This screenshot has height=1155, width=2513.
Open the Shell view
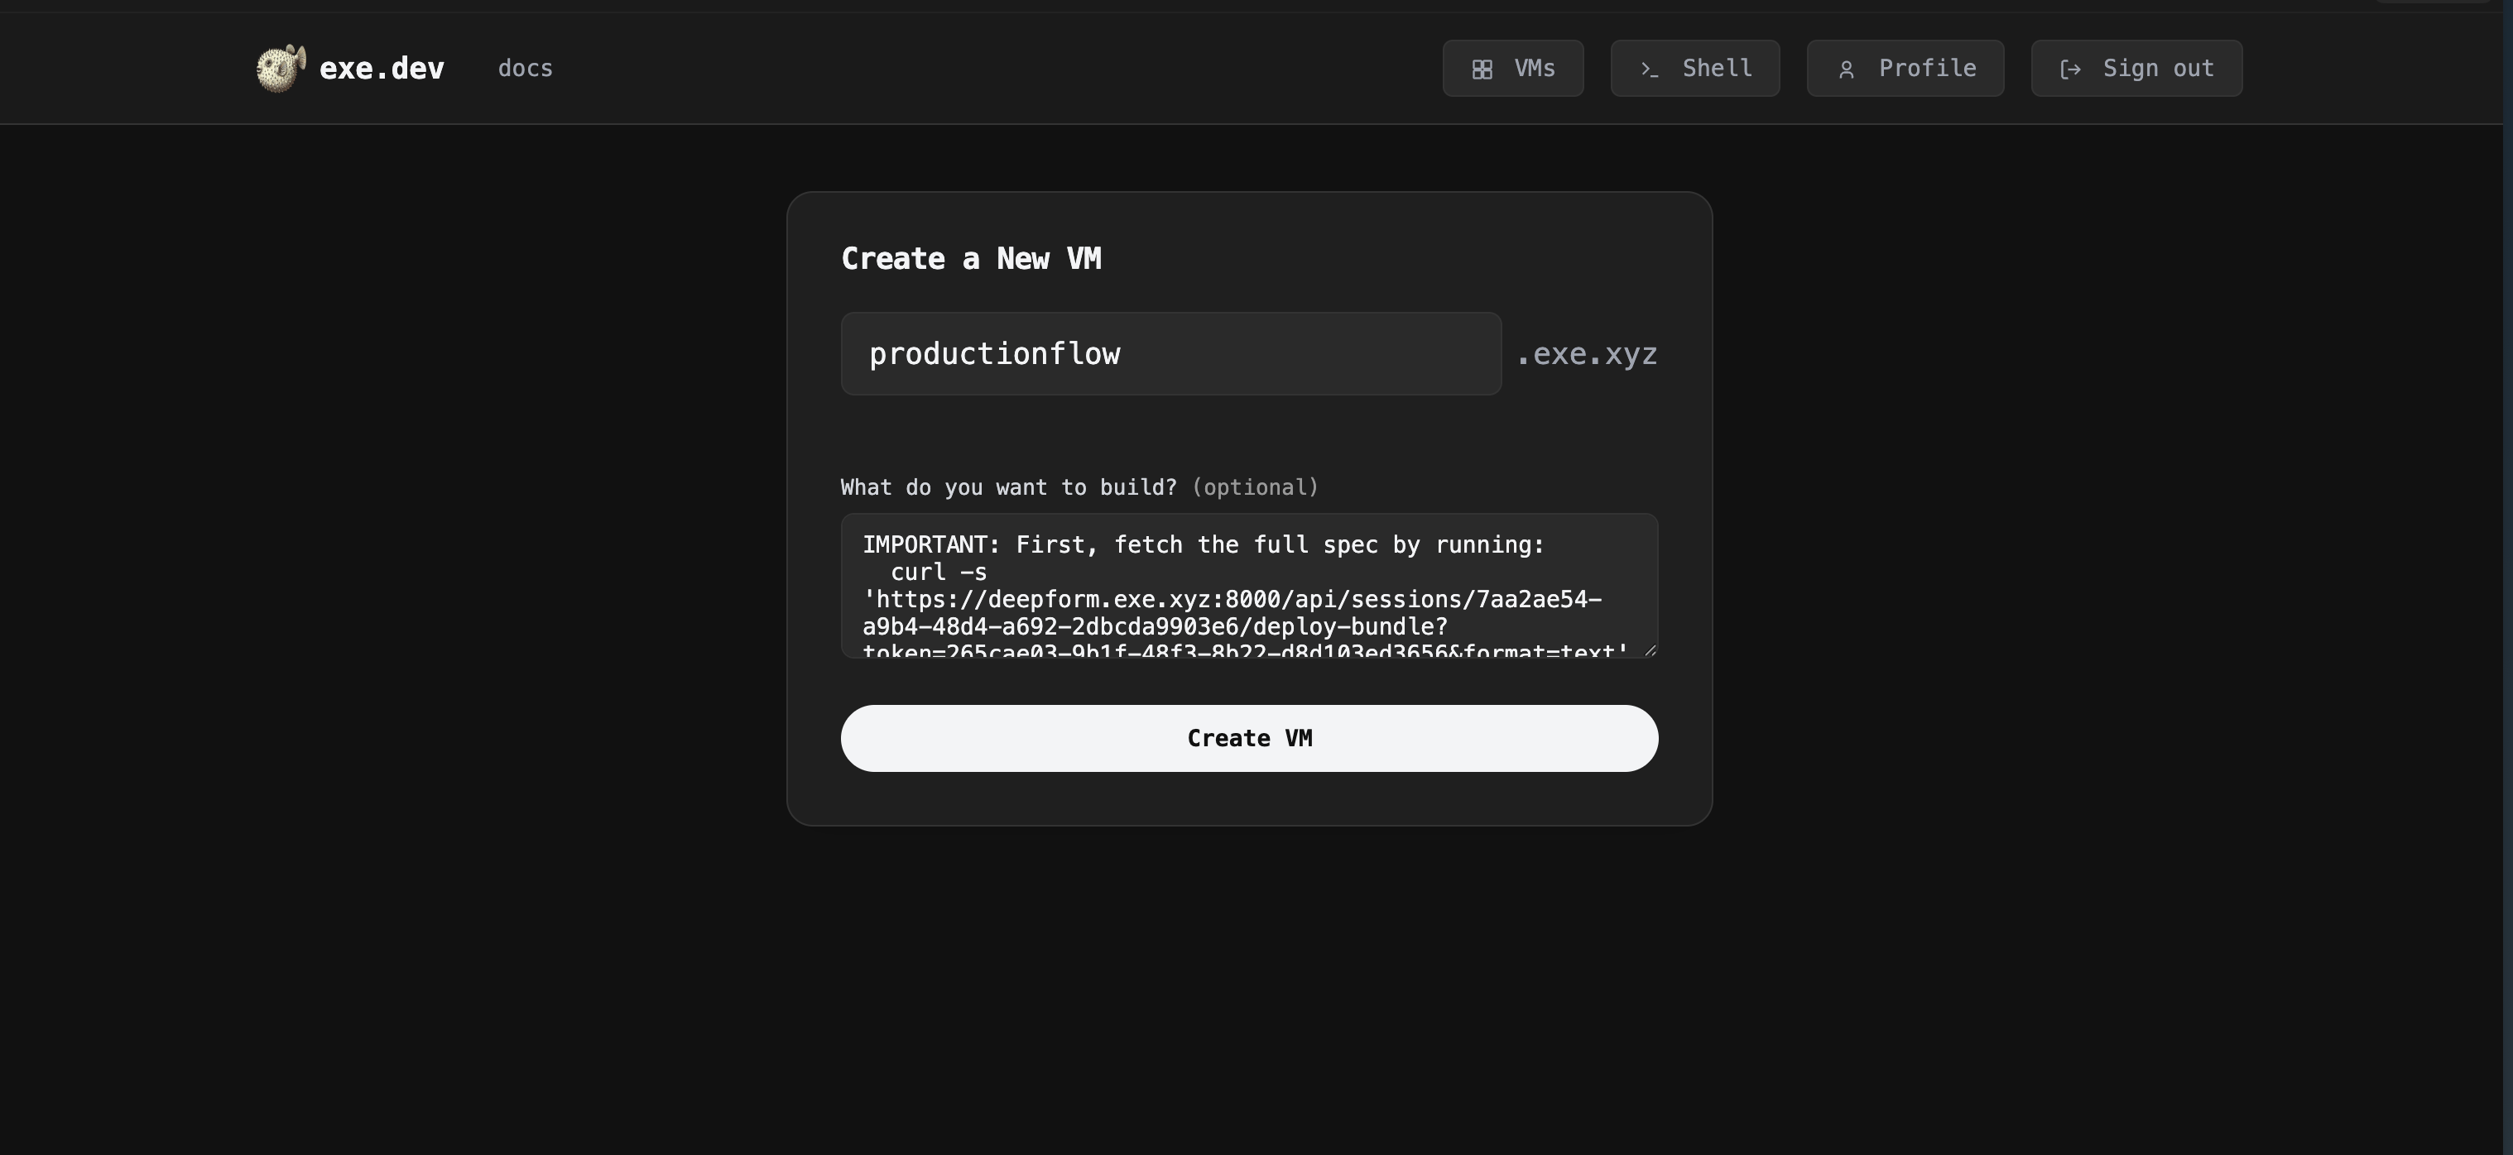point(1694,69)
